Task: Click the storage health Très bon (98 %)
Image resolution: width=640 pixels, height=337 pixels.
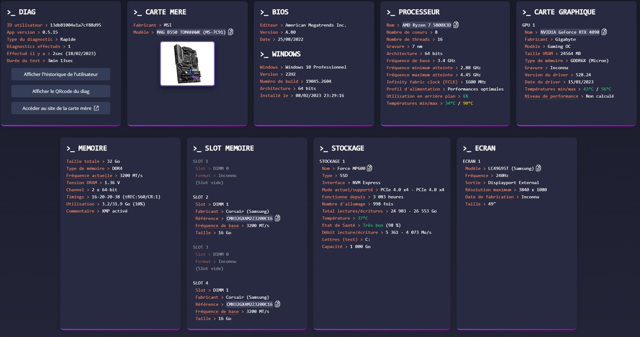Action: tap(382, 225)
